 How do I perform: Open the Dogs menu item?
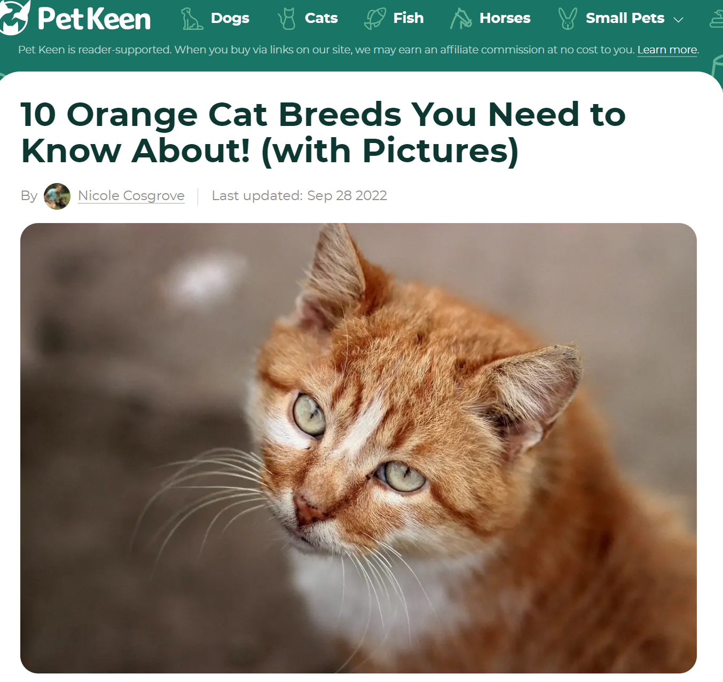pos(230,18)
